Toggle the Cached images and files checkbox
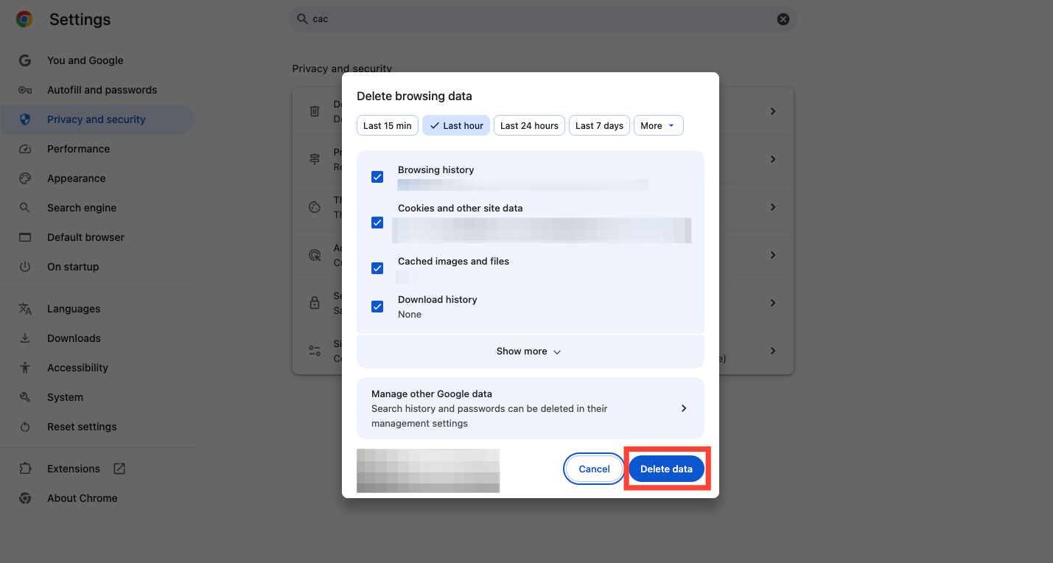1053x563 pixels. pyautogui.click(x=377, y=268)
